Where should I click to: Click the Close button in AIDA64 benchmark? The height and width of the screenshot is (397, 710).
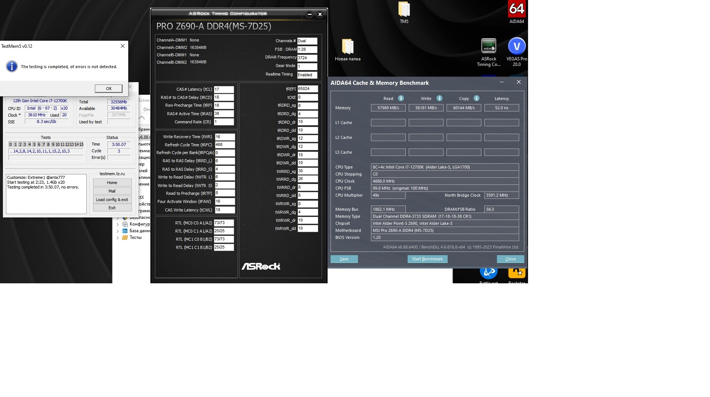(x=510, y=259)
